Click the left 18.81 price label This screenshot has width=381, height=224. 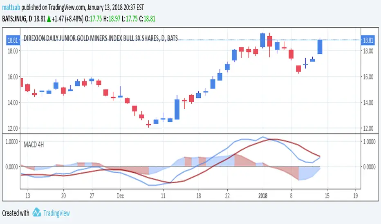[13, 40]
